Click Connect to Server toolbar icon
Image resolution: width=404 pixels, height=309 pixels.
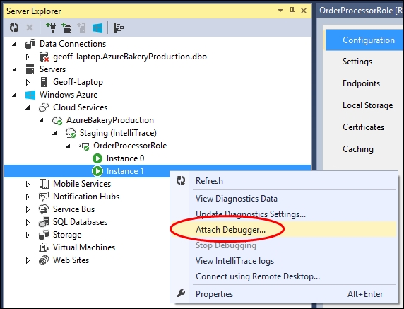66,28
